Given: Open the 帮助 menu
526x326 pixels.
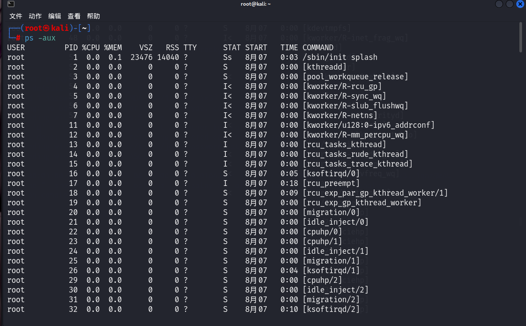Looking at the screenshot, I should [x=93, y=16].
